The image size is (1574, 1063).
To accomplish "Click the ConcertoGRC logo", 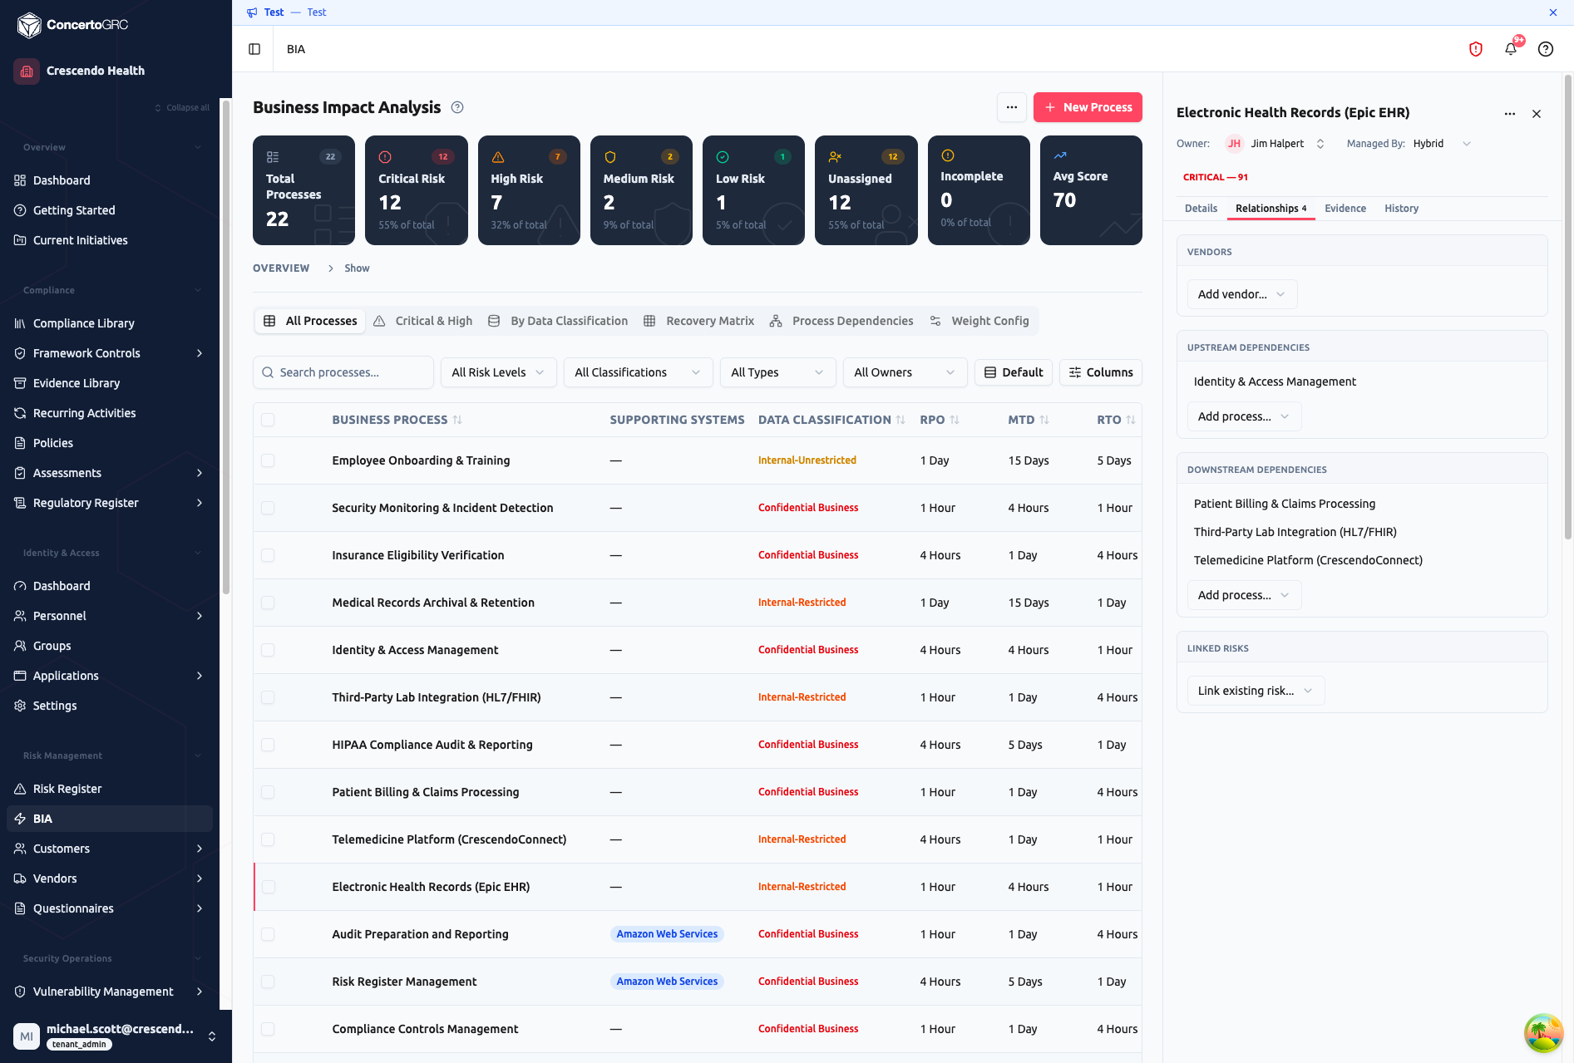I will coord(72,25).
